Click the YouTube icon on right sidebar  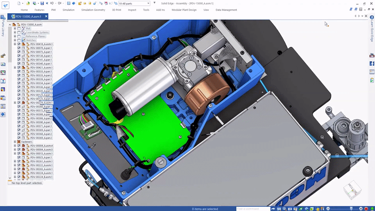[372, 55]
